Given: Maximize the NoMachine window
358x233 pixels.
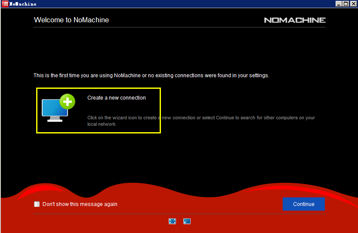Looking at the screenshot, I should tap(346, 3).
